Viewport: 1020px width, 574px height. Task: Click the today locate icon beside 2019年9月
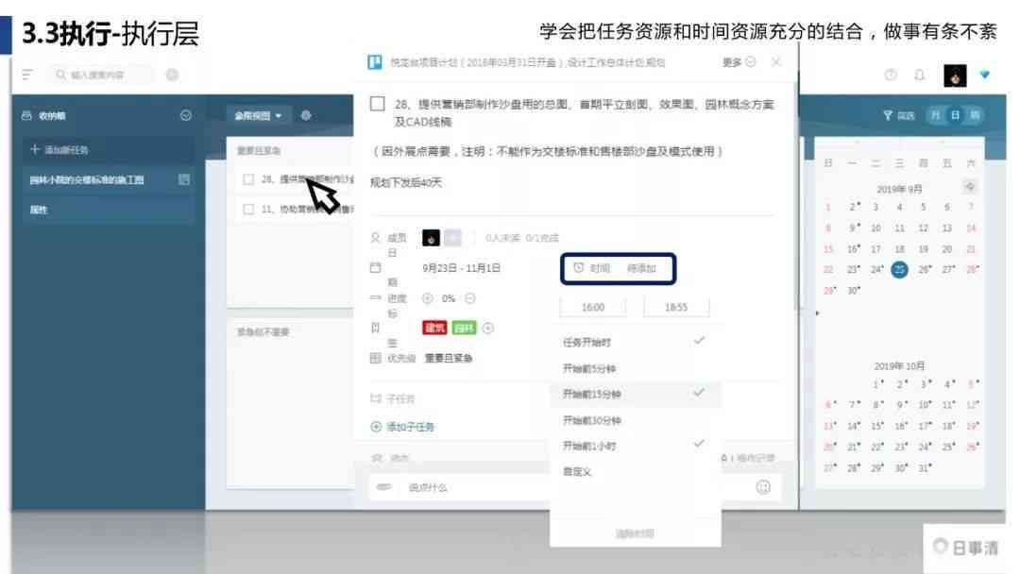(x=970, y=187)
